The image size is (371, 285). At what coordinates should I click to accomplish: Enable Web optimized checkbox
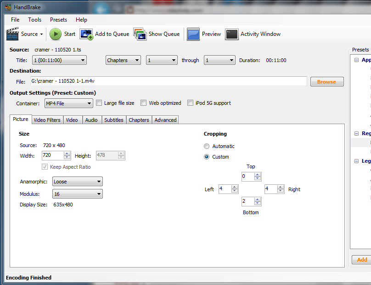[x=143, y=103]
